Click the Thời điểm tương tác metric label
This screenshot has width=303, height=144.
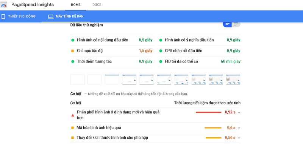94,61
